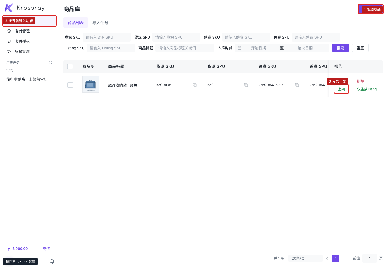Screen dimensions: 387x268
Task: Focus the 跨睿 SKU input field
Action: click(246, 37)
